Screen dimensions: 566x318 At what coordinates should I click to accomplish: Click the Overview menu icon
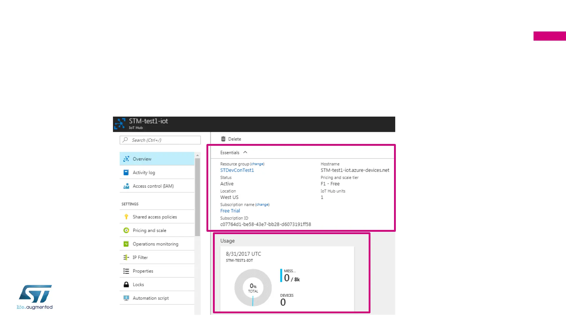[x=126, y=159]
